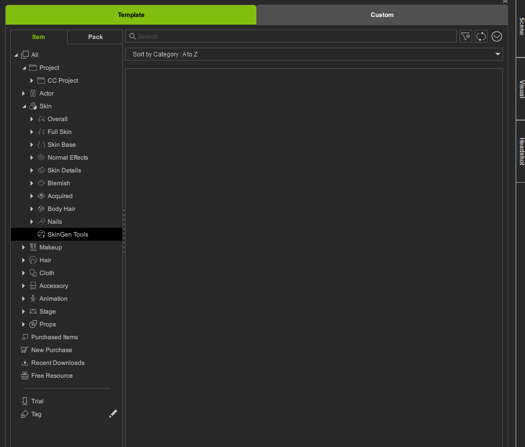This screenshot has height=447, width=525.
Task: Open the Sort by Category dropdown
Action: [x=314, y=54]
